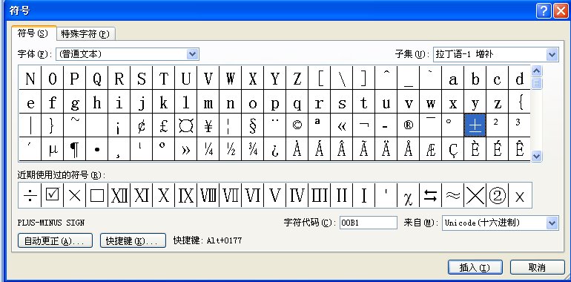Select the right brace } cell
The width and height of the screenshot is (571, 282).
tap(53, 125)
